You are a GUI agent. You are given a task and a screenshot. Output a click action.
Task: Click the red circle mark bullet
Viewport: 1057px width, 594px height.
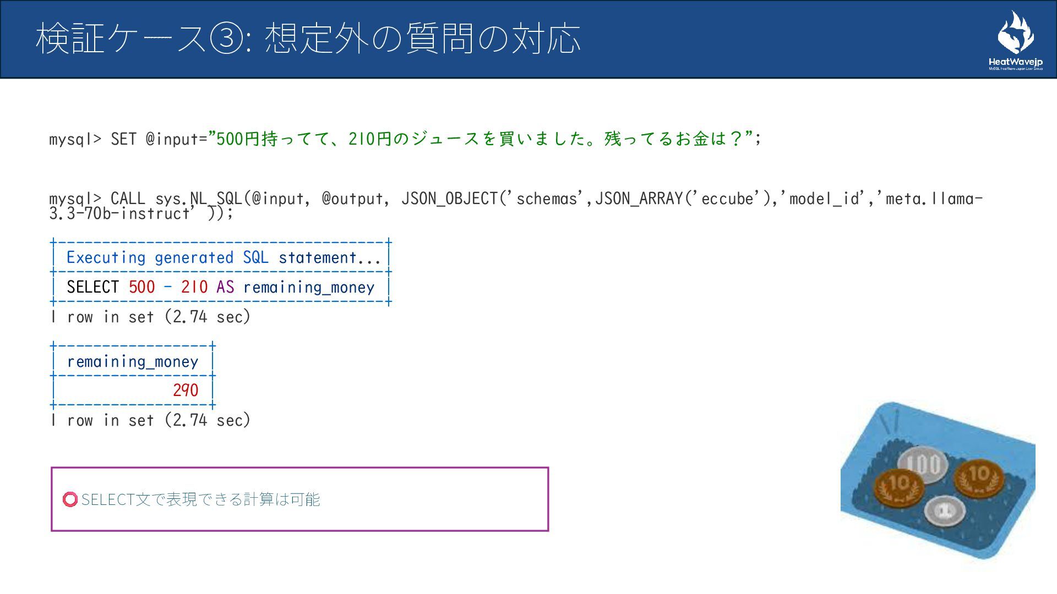coord(70,499)
